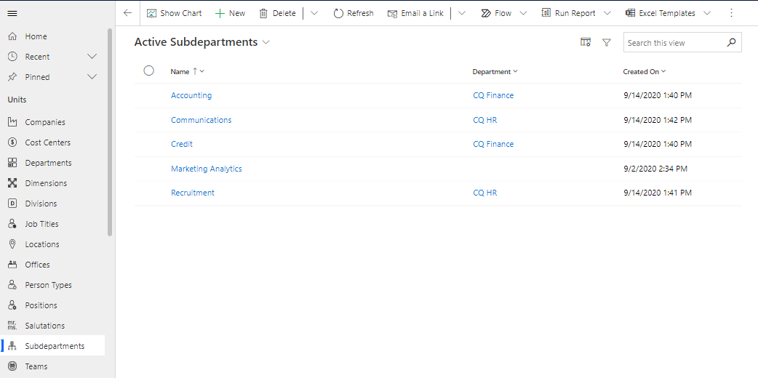This screenshot has height=378, width=758.
Task: Expand the Pinned section chevron
Action: (92, 77)
